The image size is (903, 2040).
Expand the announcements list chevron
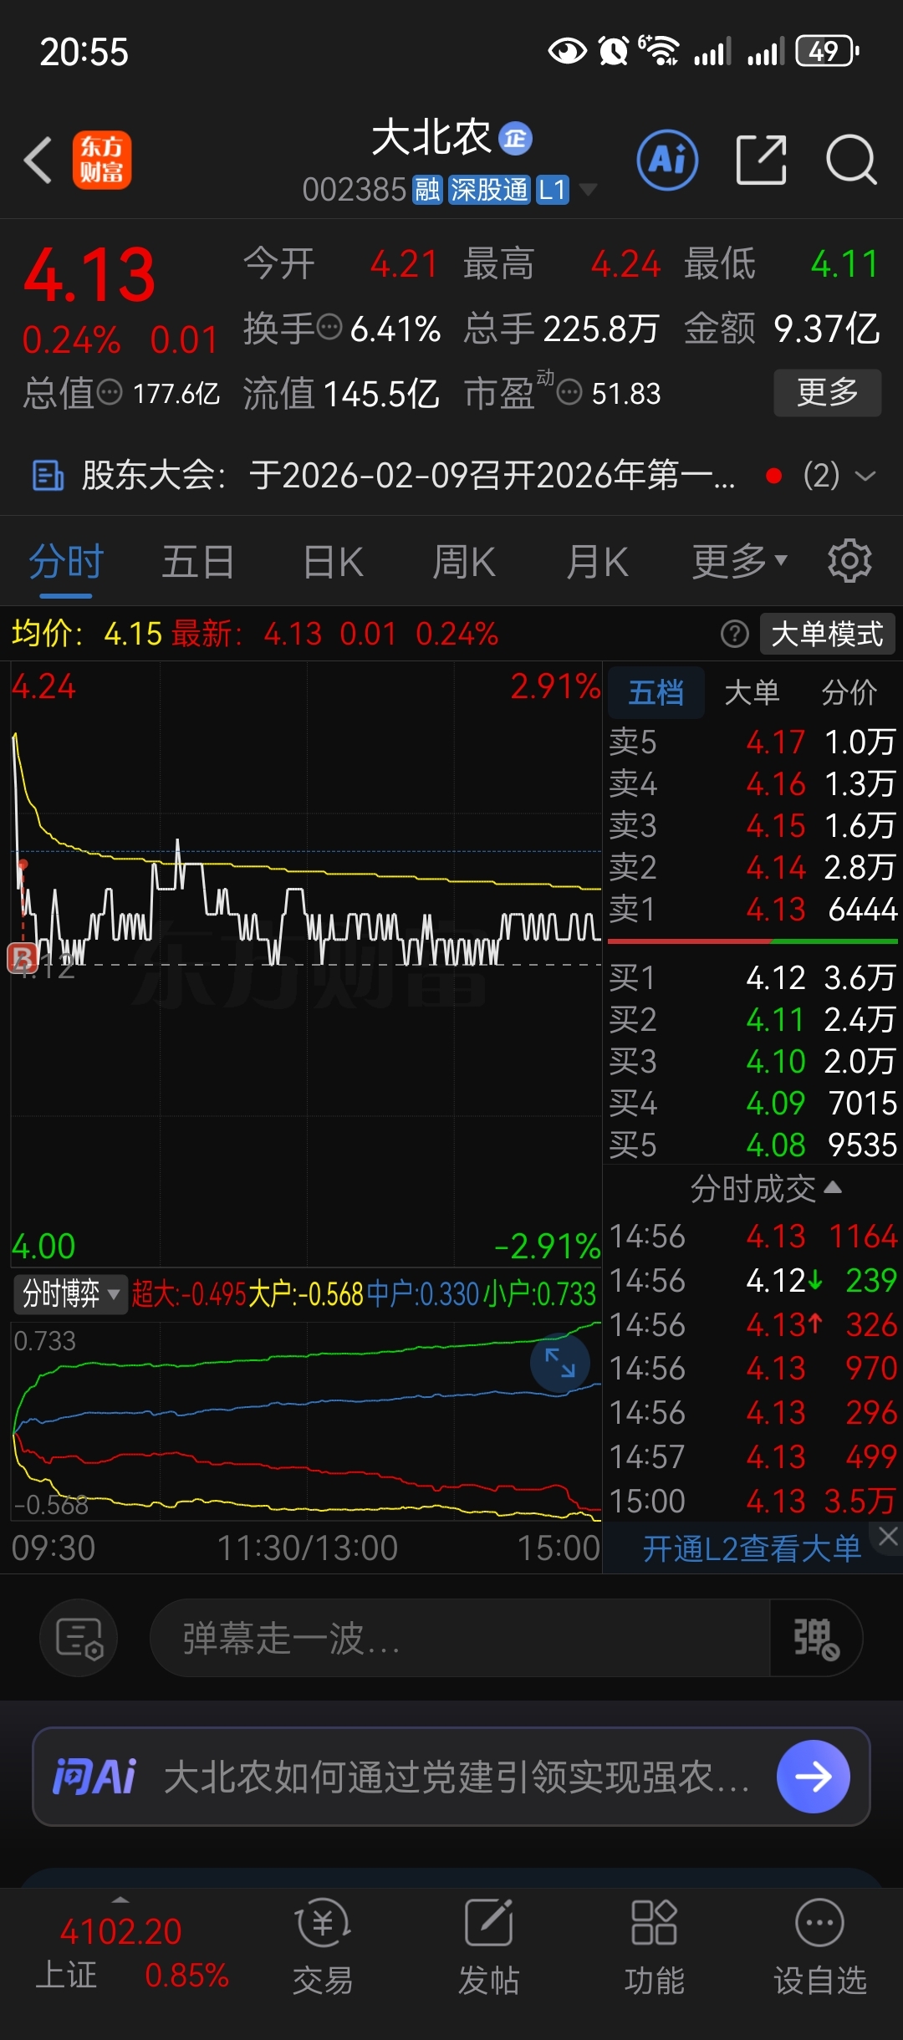point(866,476)
